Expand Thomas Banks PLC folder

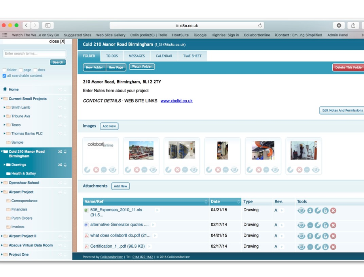click(x=4, y=133)
